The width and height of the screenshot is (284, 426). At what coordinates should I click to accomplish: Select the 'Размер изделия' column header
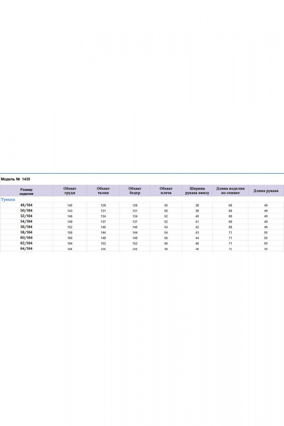(26, 192)
